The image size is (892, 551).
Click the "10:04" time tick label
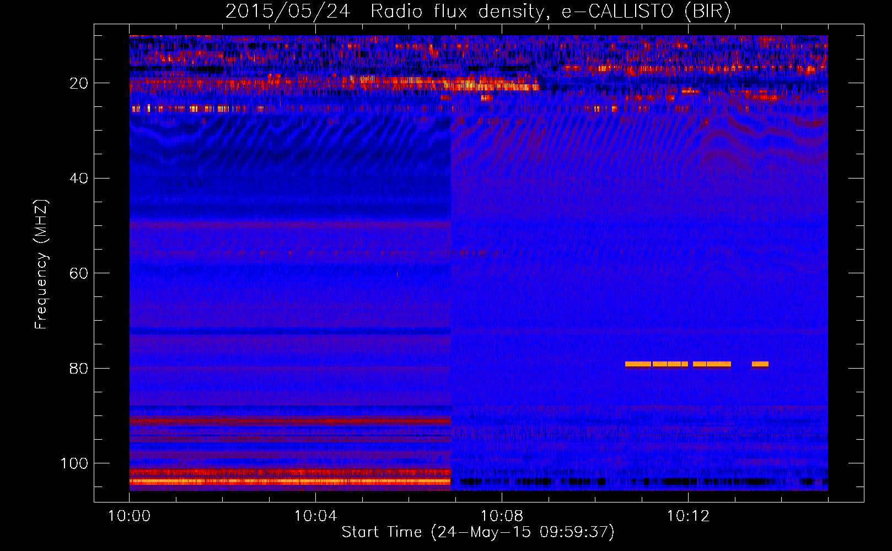pyautogui.click(x=315, y=516)
